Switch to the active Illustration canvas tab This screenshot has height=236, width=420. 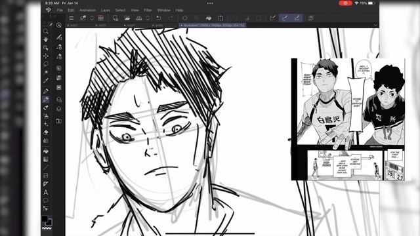click(x=213, y=25)
